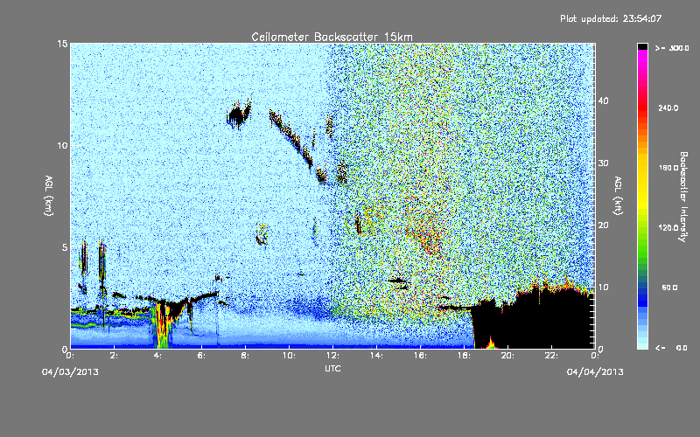Click the "6:" hour tick on the UTC axis
This screenshot has width=700, height=437.
[202, 356]
